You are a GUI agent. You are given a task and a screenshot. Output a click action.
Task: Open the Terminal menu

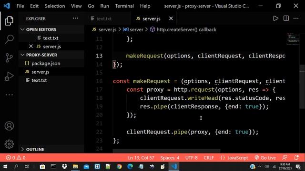pos(124,6)
